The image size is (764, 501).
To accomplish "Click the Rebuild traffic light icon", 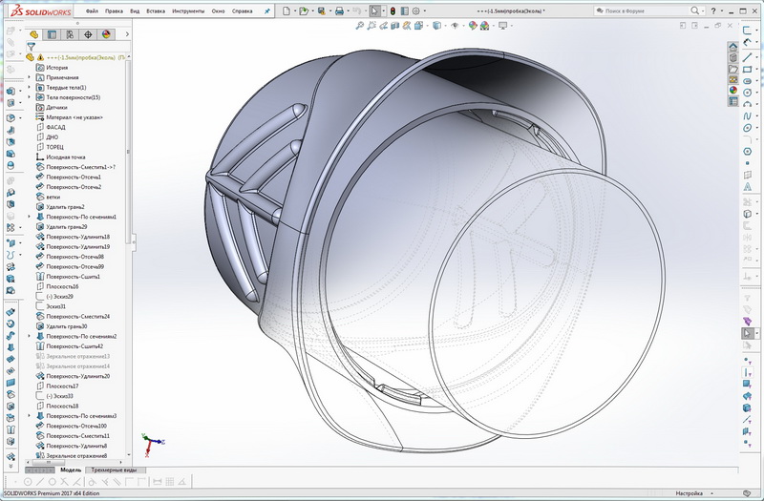I will coord(393,10).
